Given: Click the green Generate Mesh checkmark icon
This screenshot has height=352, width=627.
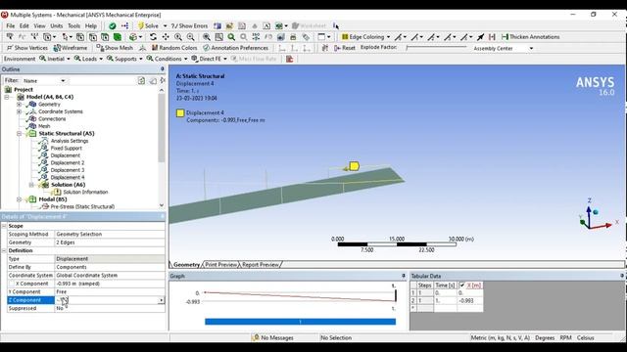Looking at the screenshot, I should (113, 26).
